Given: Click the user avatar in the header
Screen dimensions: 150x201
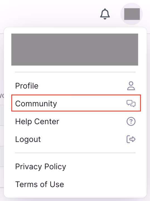Looking at the screenshot, I should click(132, 14).
